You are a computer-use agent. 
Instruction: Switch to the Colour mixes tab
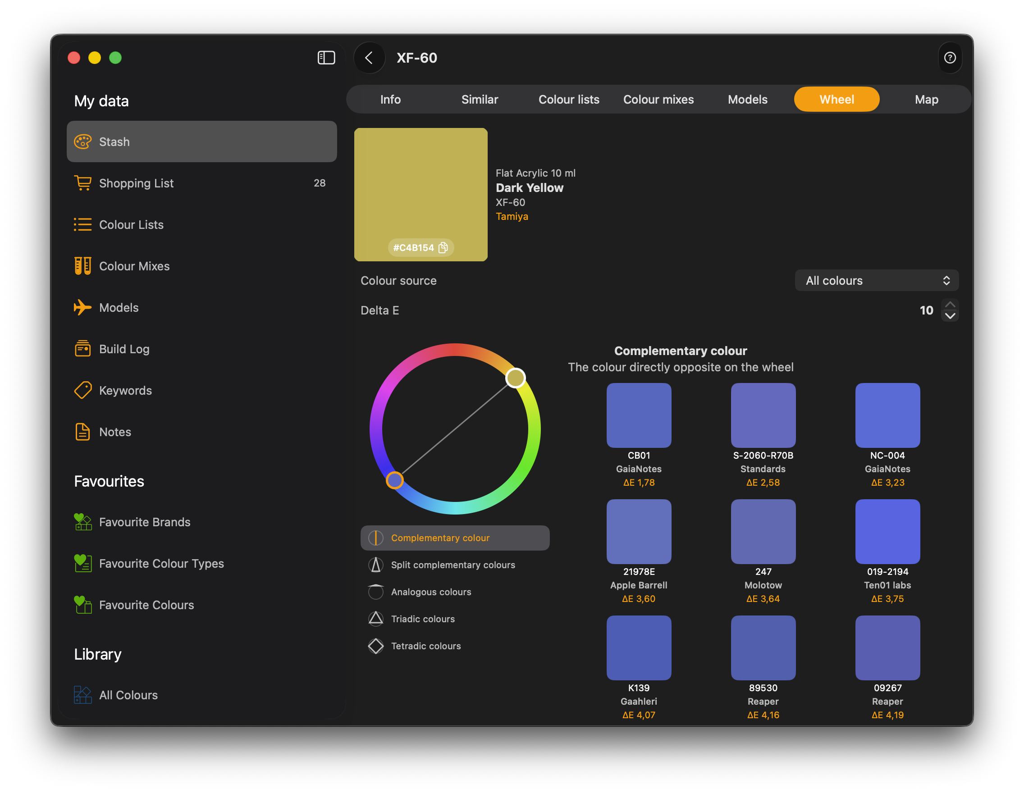click(658, 100)
